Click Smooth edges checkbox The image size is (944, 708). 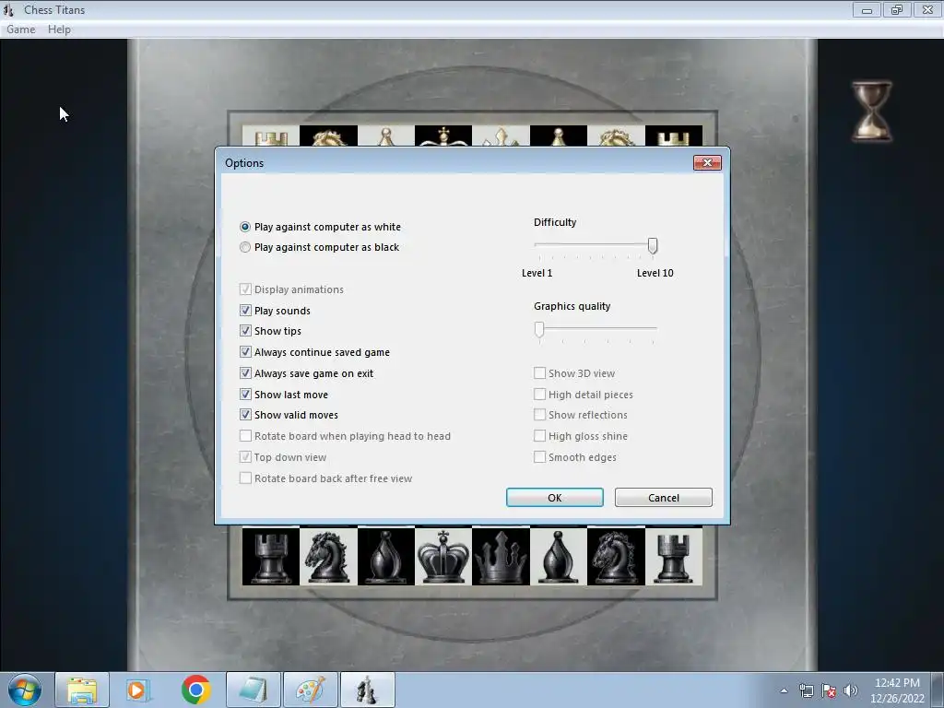click(x=539, y=457)
